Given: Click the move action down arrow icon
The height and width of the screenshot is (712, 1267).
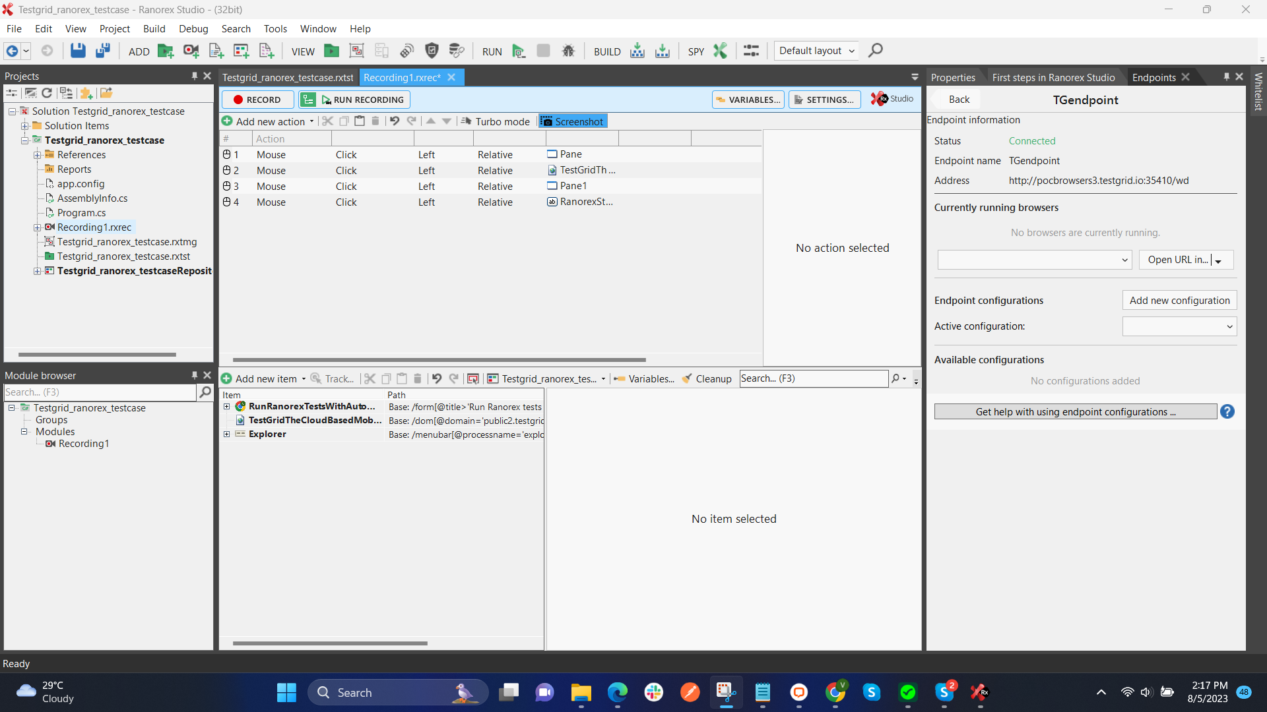Looking at the screenshot, I should 447,121.
